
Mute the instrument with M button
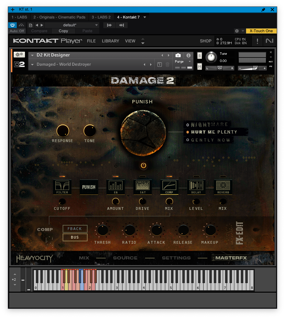pos(199,66)
